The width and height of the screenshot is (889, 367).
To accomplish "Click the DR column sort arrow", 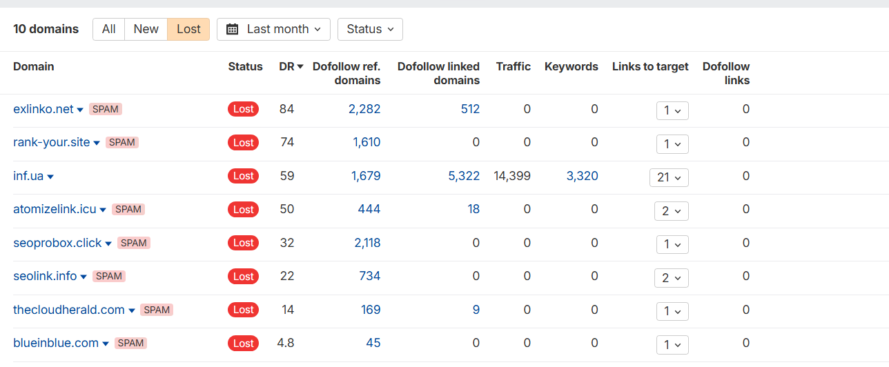I will click(300, 67).
